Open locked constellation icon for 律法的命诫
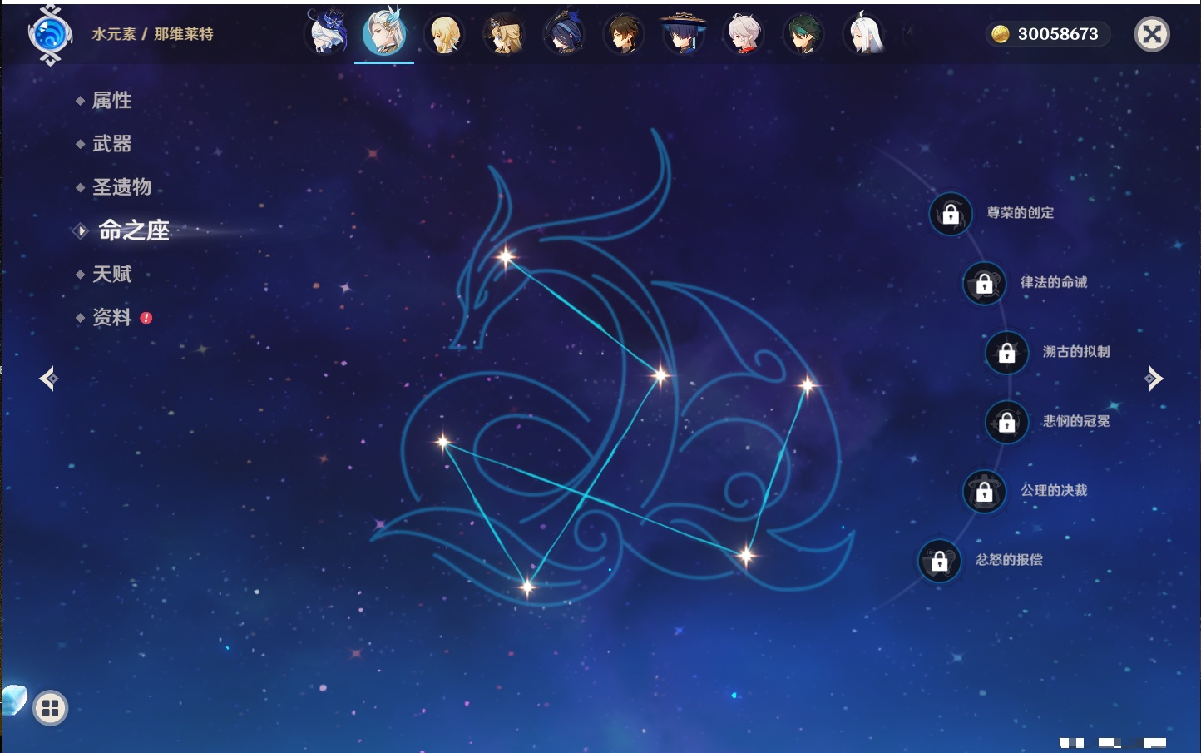This screenshot has width=1201, height=753. (x=984, y=283)
